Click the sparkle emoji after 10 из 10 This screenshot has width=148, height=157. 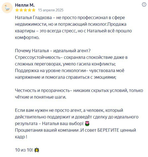(37, 150)
